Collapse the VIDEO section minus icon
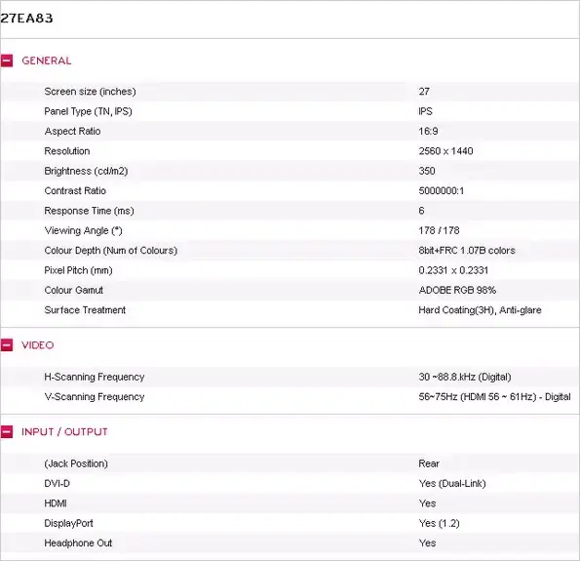 (7, 345)
